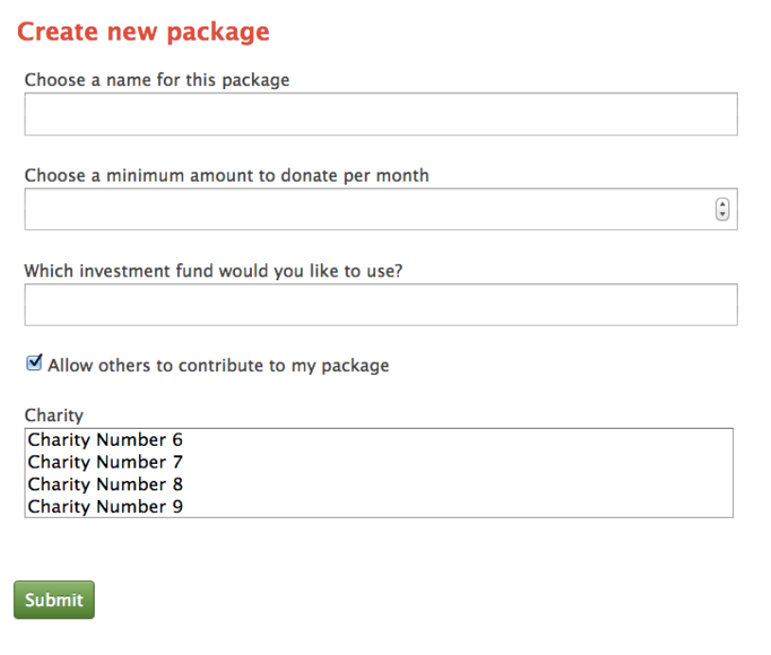
Task: Click the 'Choose a name for this package' label
Action: coord(156,80)
